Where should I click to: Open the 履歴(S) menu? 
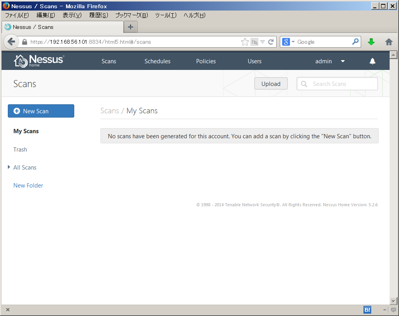99,15
